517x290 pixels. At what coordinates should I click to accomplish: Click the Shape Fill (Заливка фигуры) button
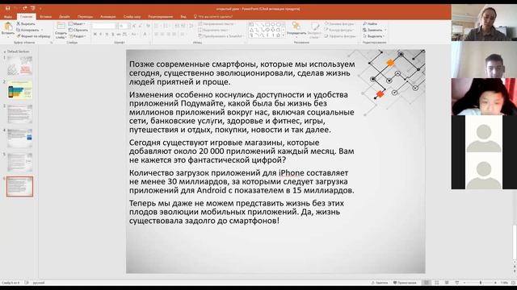[339, 24]
